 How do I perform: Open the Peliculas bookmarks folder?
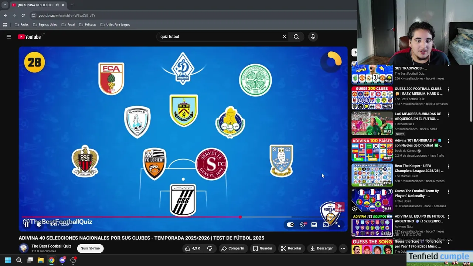[88, 25]
